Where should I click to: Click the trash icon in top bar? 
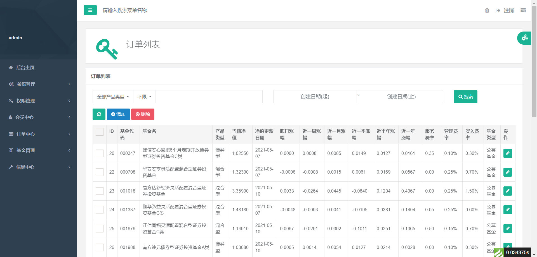point(487,11)
